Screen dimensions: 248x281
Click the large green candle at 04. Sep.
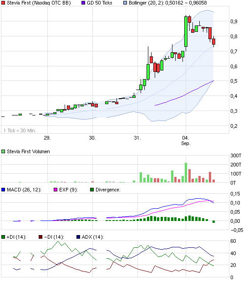[x=186, y=32]
